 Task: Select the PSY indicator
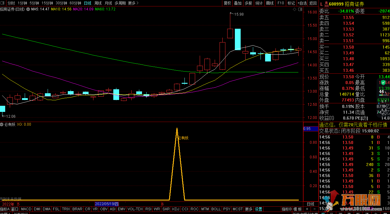[x=227, y=209]
